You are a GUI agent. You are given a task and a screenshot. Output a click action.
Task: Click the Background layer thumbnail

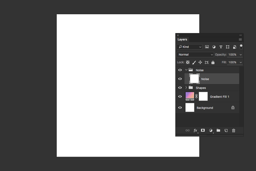click(190, 107)
